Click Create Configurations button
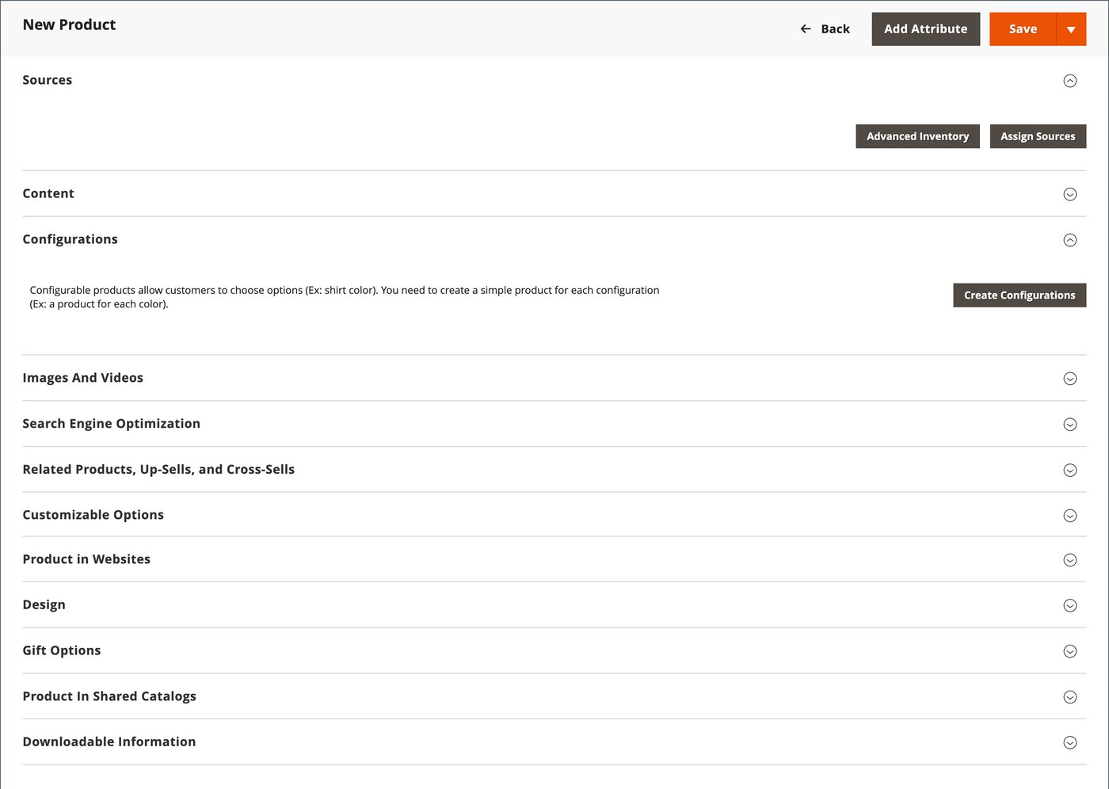 click(x=1019, y=295)
